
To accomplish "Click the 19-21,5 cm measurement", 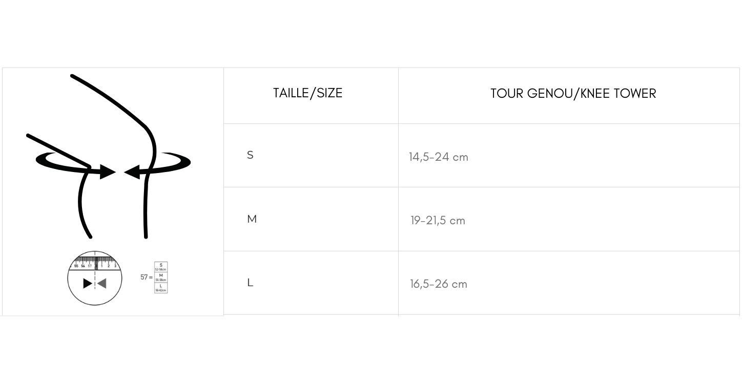I will 438,221.
